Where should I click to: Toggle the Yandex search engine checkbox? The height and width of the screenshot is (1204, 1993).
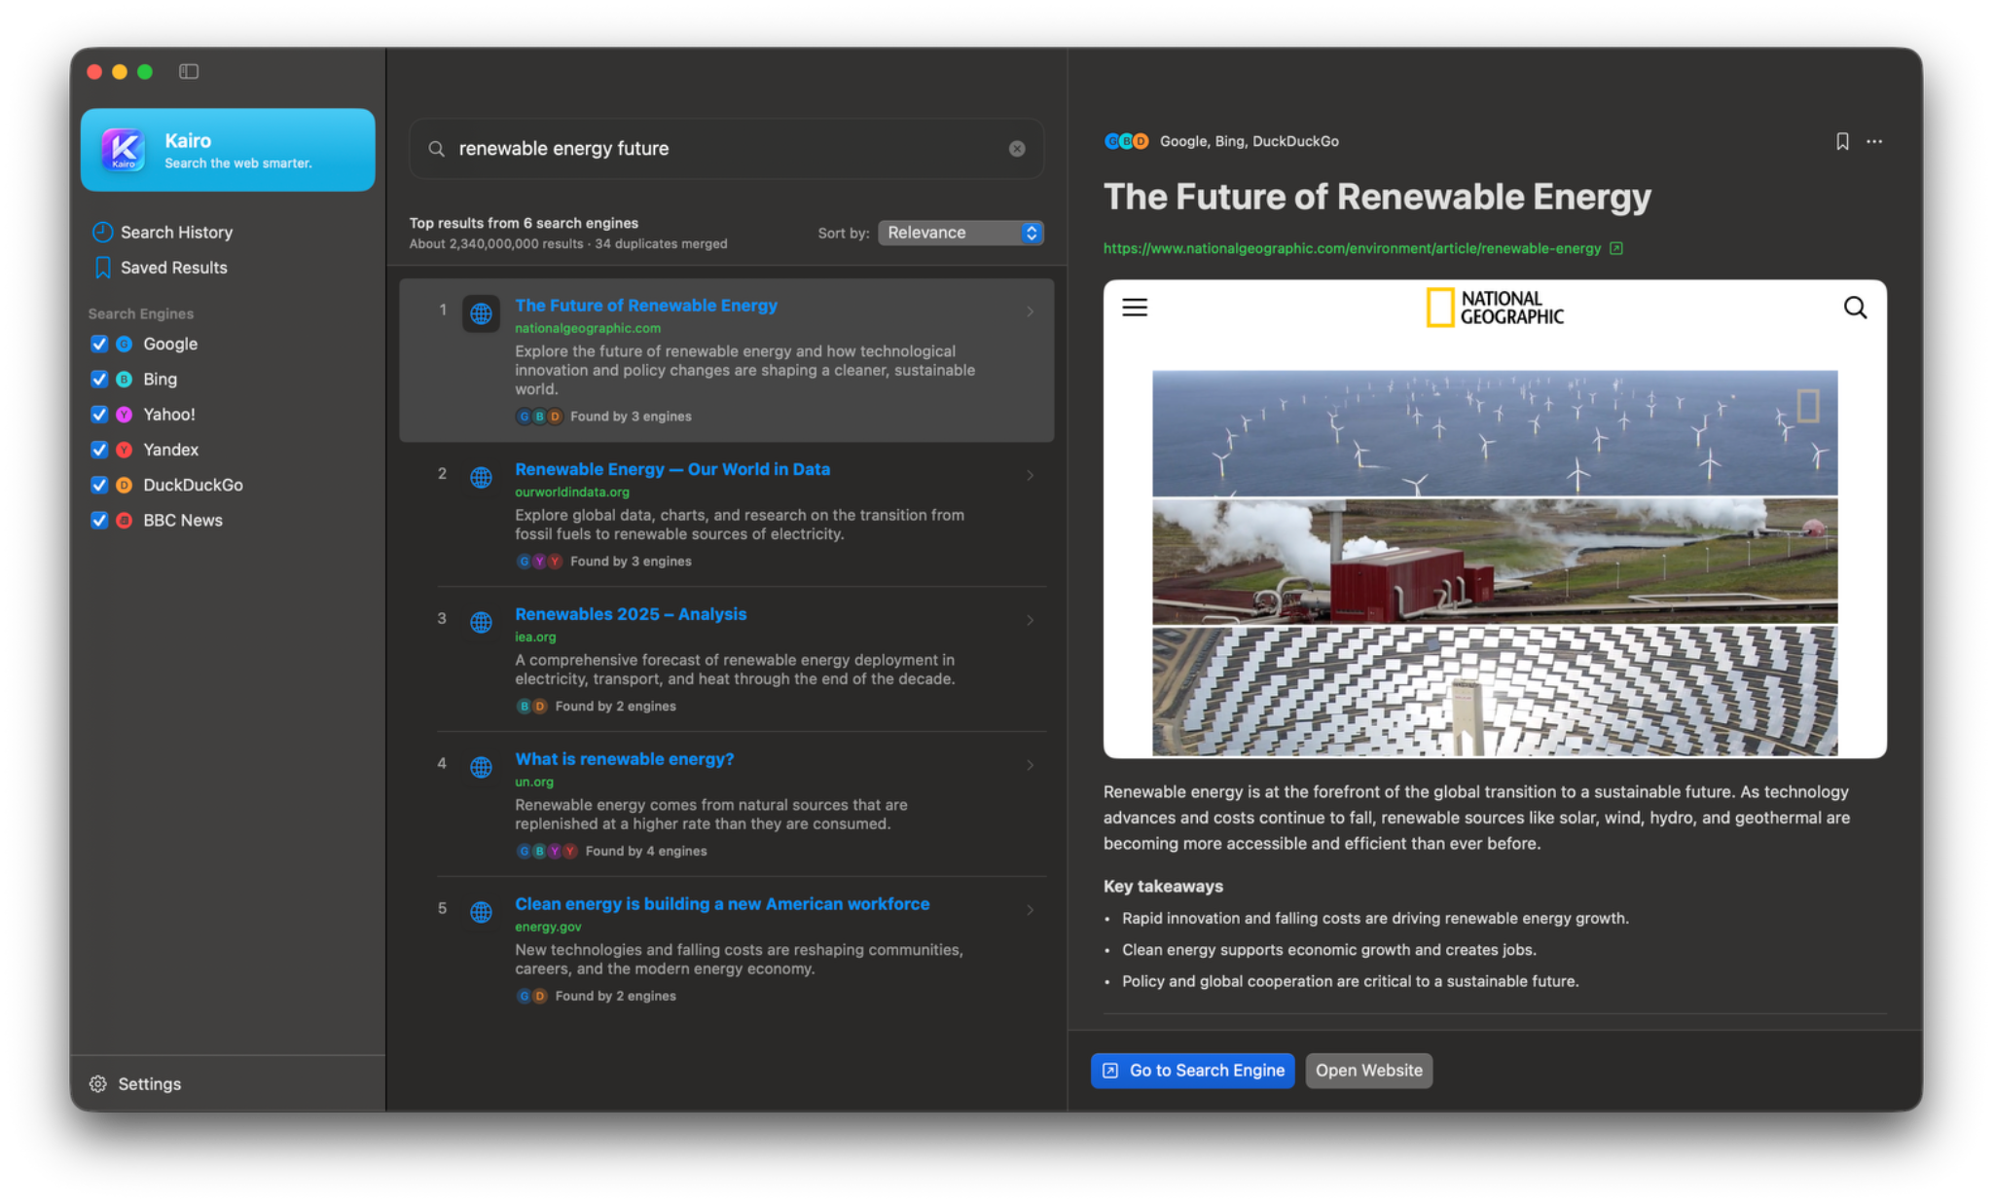[x=99, y=450]
